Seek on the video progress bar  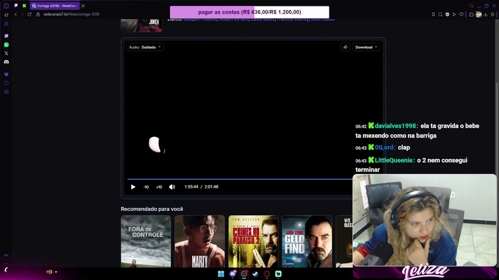click(x=240, y=179)
